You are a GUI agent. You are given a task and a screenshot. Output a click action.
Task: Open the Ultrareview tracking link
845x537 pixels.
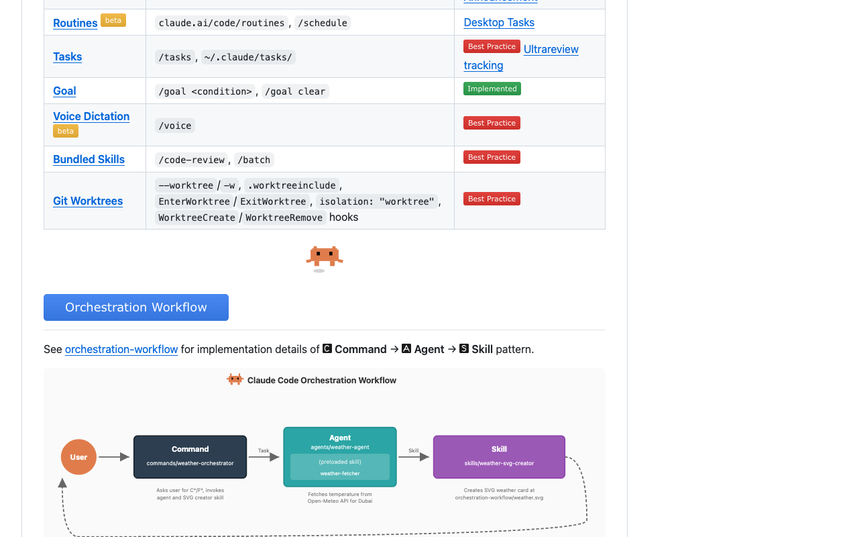tap(521, 57)
